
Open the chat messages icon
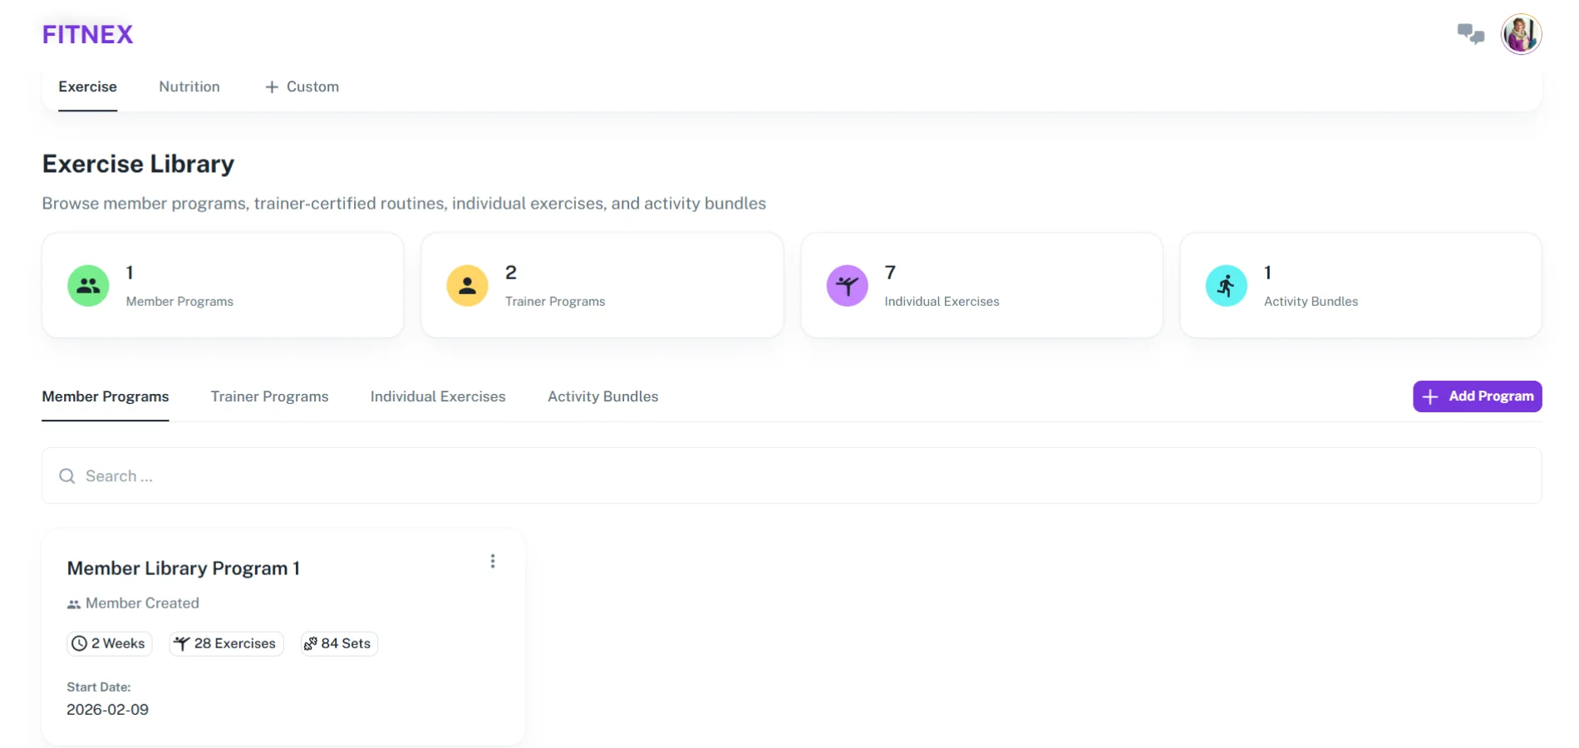(1470, 34)
